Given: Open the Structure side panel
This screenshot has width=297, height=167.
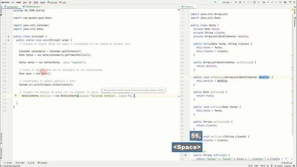Looking at the screenshot, I should pos(1,138).
